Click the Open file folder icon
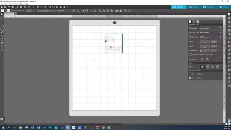 tap(5, 7)
